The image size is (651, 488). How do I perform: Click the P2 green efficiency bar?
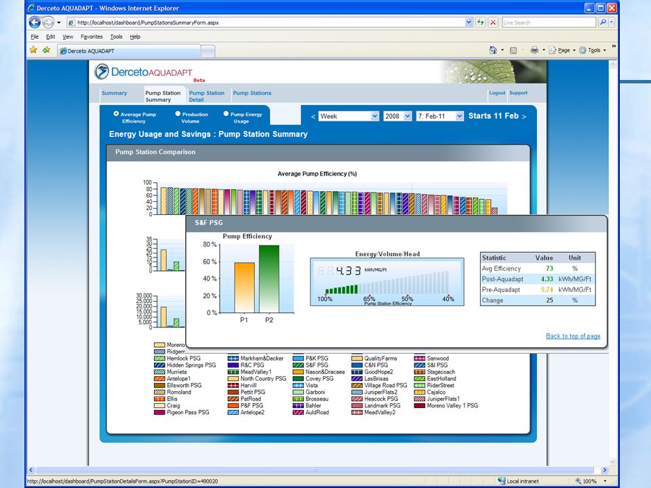coord(269,279)
